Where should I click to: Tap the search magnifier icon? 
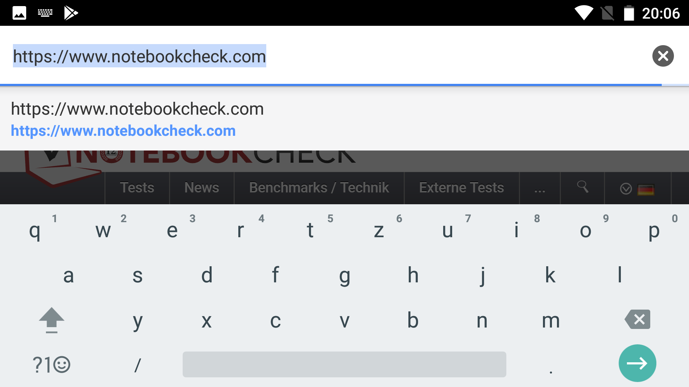[582, 187]
